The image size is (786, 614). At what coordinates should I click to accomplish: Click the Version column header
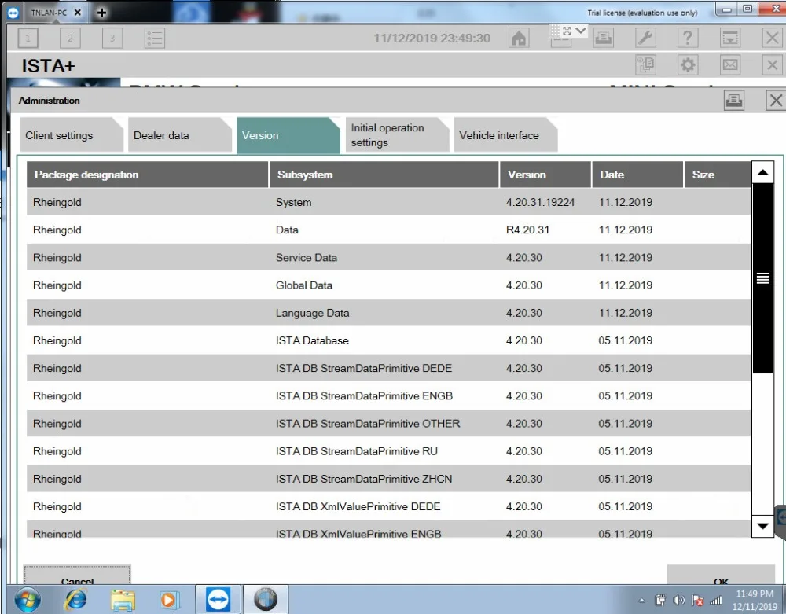[x=545, y=175]
